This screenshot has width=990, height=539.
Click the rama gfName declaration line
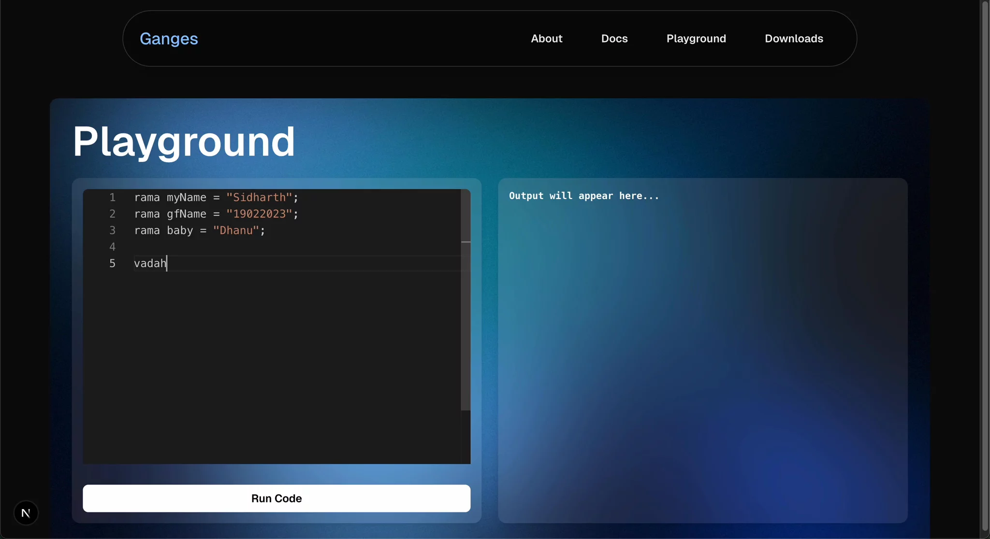pyautogui.click(x=216, y=214)
